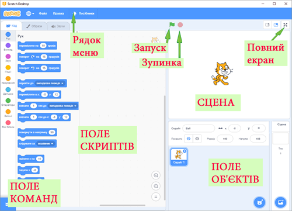Click the sprite name field
Viewport: 292px width, 211px height.
[x=199, y=129]
